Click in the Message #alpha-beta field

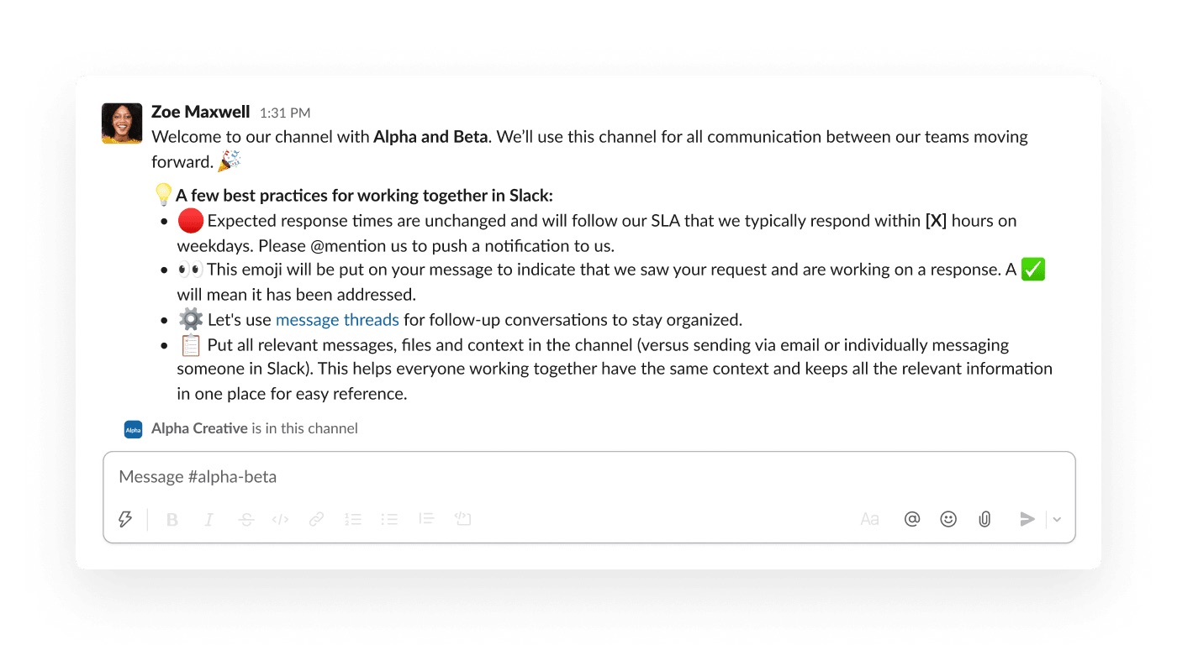point(588,477)
